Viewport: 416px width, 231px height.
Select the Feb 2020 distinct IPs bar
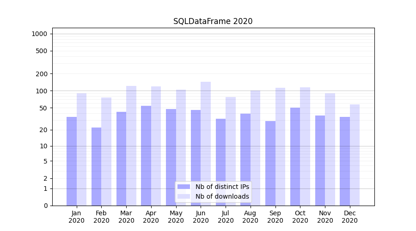pyautogui.click(x=96, y=166)
